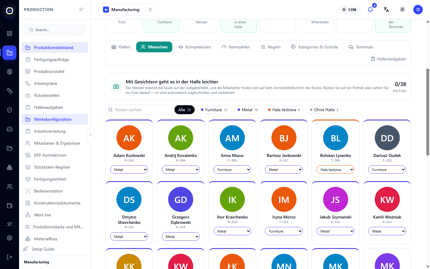Viewport: 430px width, 269px height.
Task: Open the 1398 credits lightning badge
Action: [349, 10]
